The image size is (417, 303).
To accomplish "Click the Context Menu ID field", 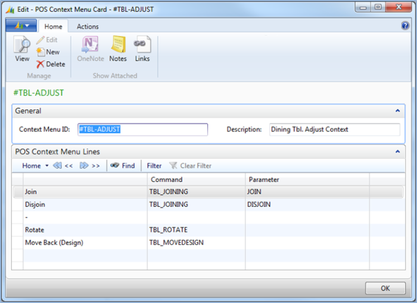I will tap(143, 130).
